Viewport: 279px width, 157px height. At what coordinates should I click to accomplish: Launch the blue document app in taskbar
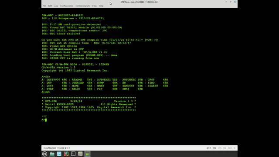pos(59,154)
